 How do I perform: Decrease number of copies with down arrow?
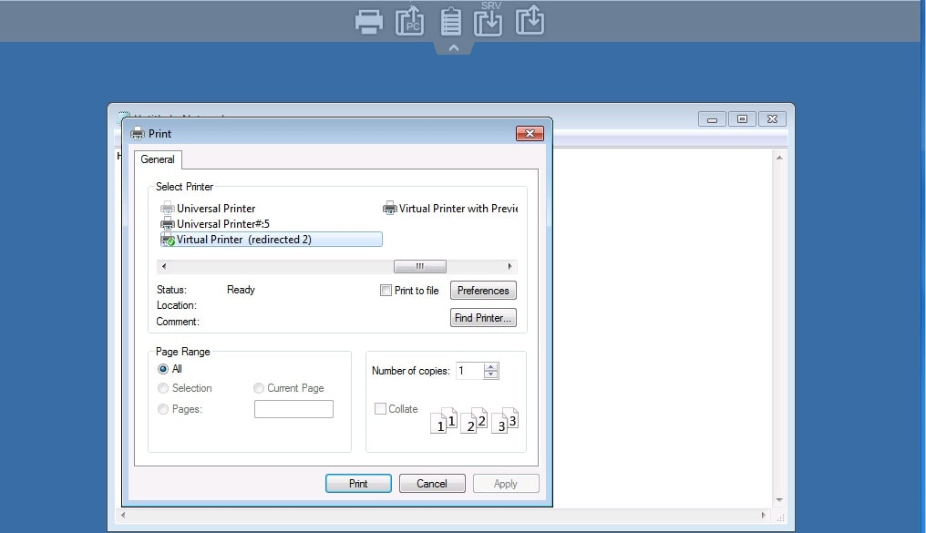coord(491,374)
